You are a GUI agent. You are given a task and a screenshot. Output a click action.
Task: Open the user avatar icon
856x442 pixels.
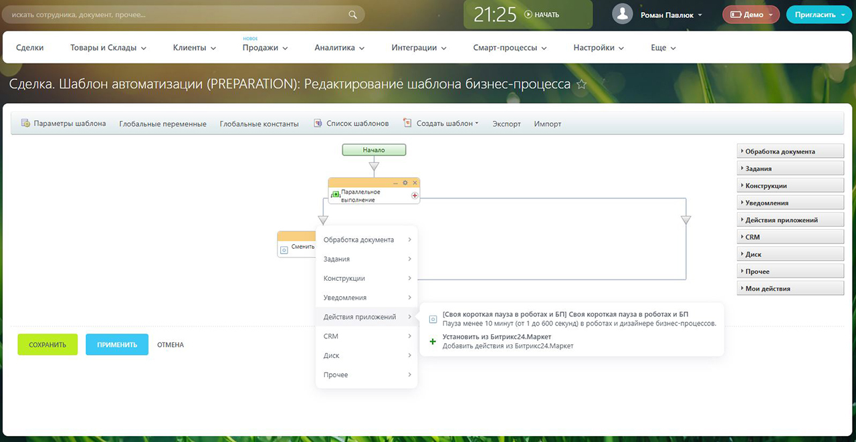point(623,14)
